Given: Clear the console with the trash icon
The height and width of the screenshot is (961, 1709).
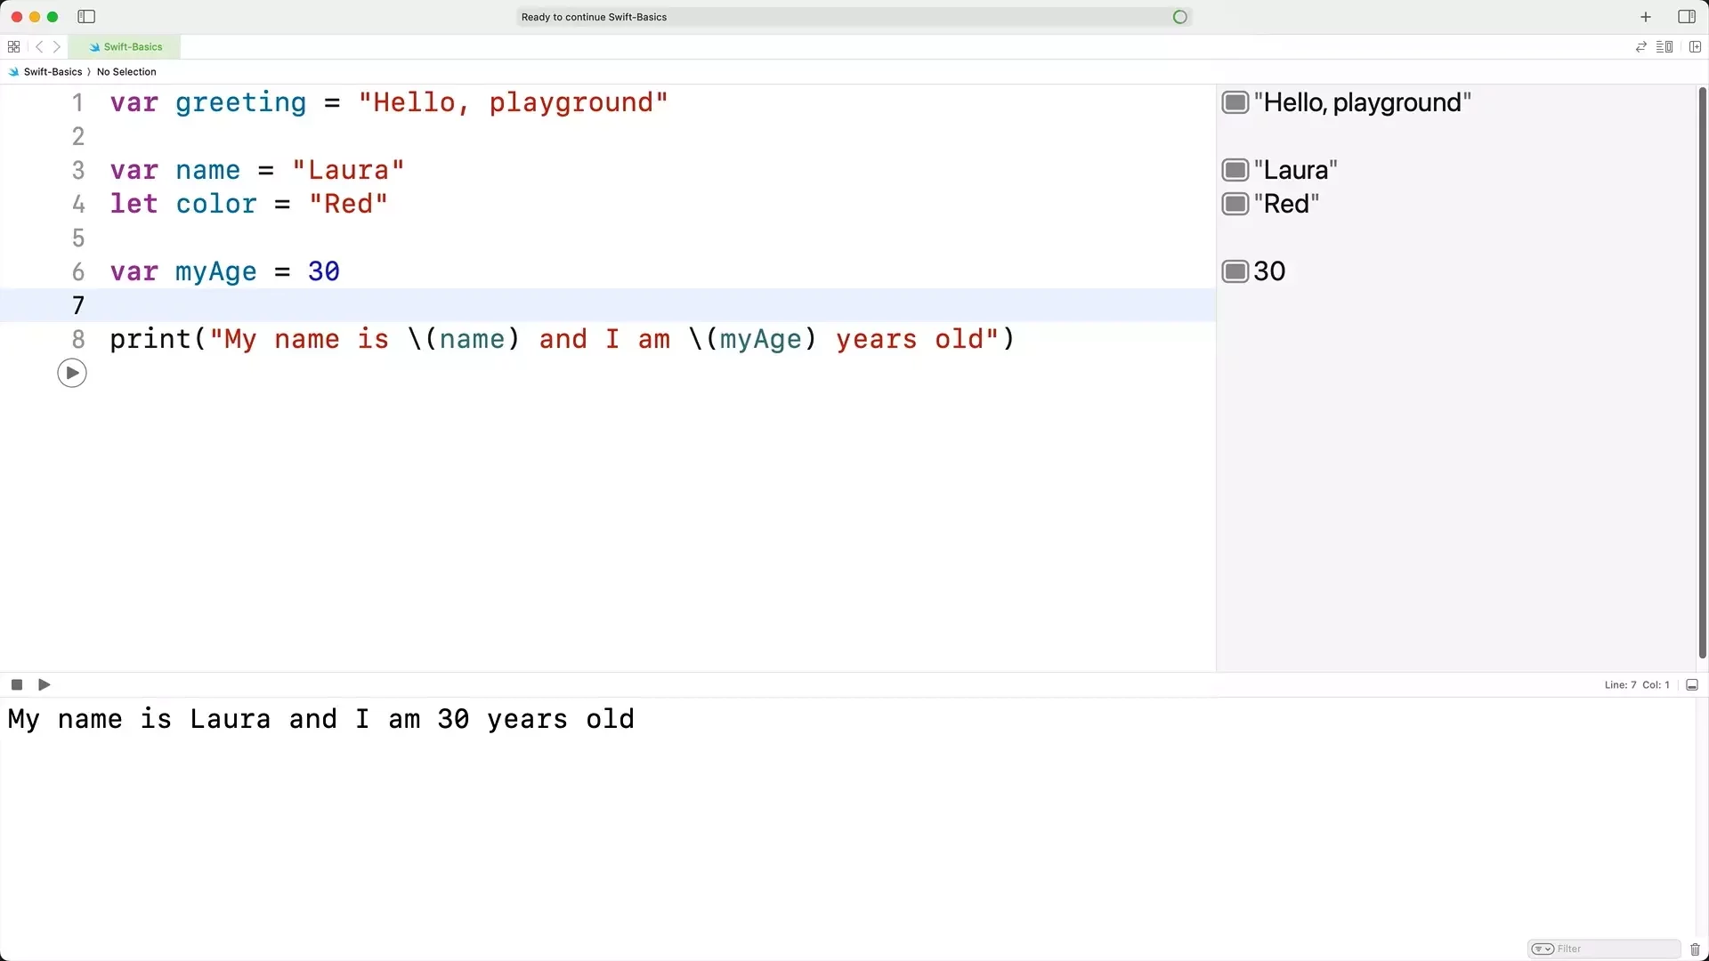Looking at the screenshot, I should click(1695, 949).
